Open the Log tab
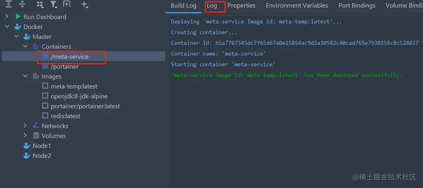423x188 pixels. (x=212, y=6)
